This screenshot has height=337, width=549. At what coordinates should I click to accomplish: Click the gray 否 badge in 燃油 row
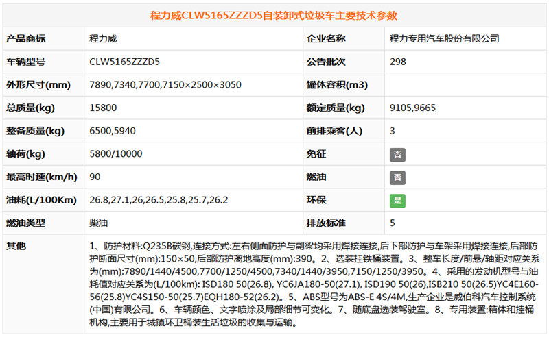pyautogui.click(x=396, y=177)
